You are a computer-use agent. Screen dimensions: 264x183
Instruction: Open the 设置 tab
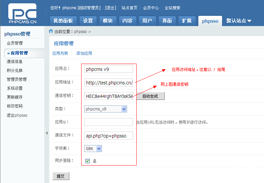coord(88,21)
